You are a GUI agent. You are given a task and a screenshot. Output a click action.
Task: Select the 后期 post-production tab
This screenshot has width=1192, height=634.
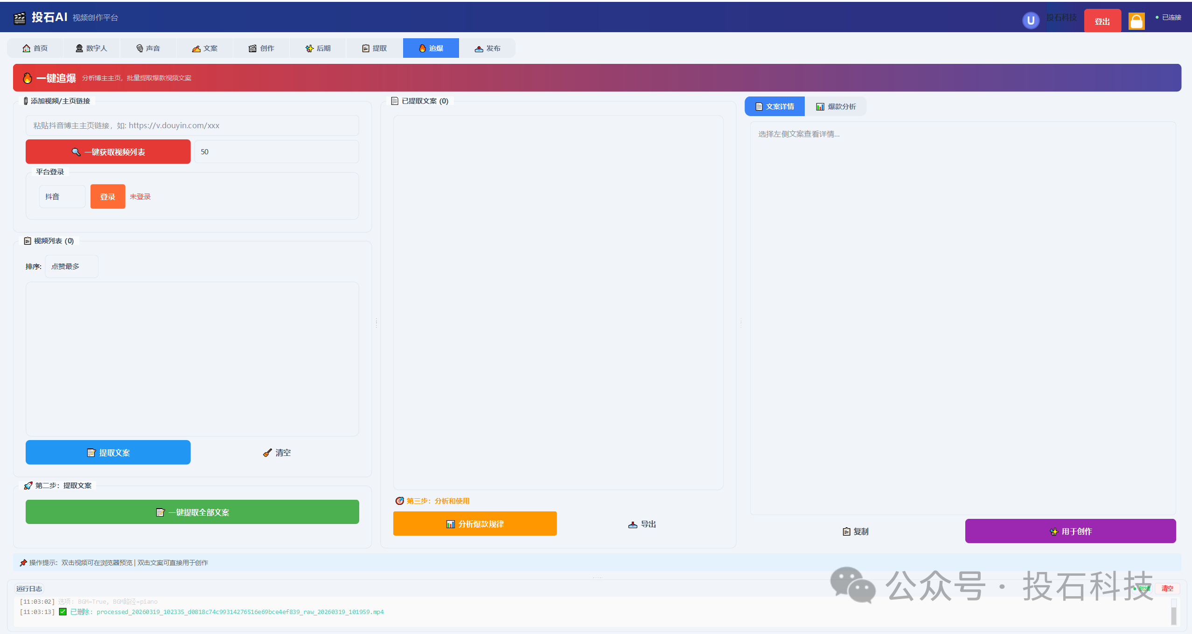click(x=318, y=48)
